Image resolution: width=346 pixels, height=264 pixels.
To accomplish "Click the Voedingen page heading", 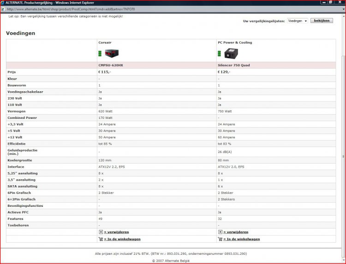I will [x=20, y=33].
